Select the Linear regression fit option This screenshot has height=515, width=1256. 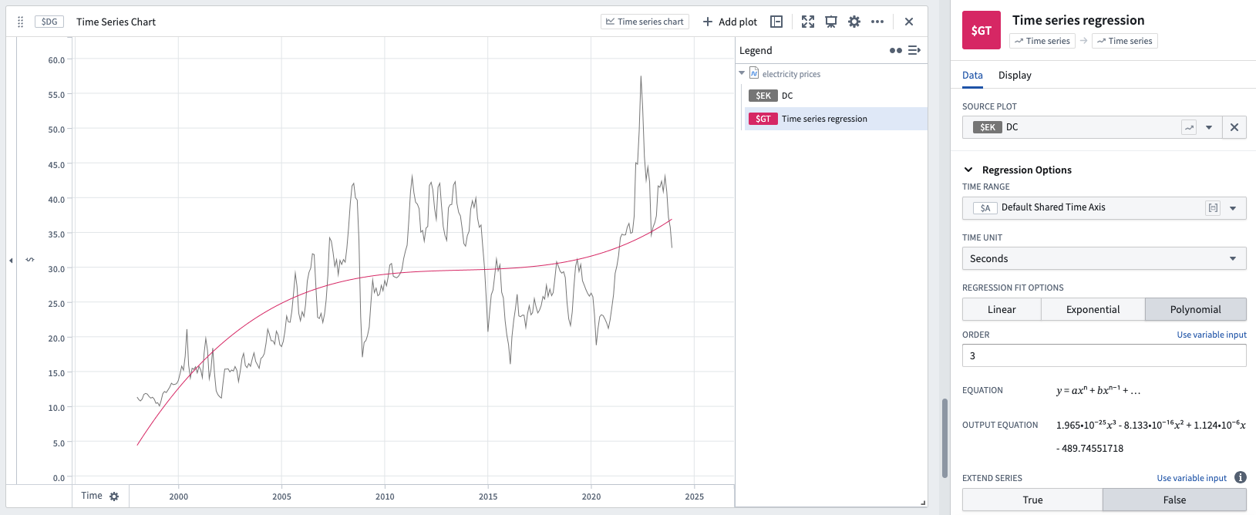pos(1002,309)
